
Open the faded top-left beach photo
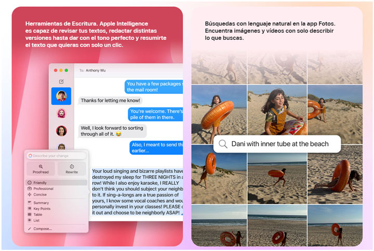tap(219, 68)
